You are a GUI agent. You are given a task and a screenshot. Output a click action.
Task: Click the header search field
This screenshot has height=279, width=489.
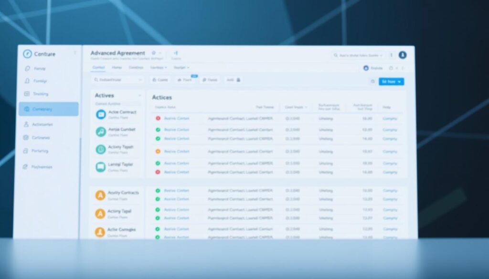coord(358,55)
